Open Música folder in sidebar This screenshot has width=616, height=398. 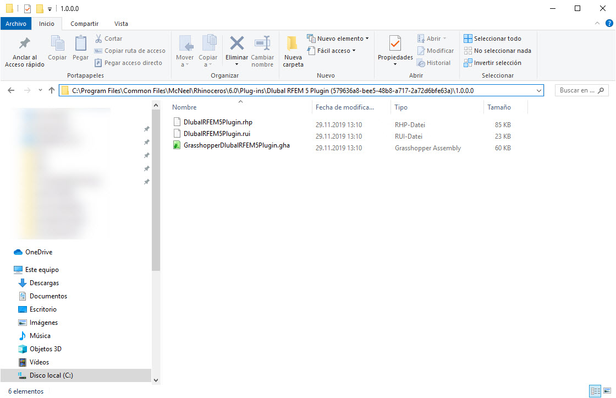pos(40,336)
